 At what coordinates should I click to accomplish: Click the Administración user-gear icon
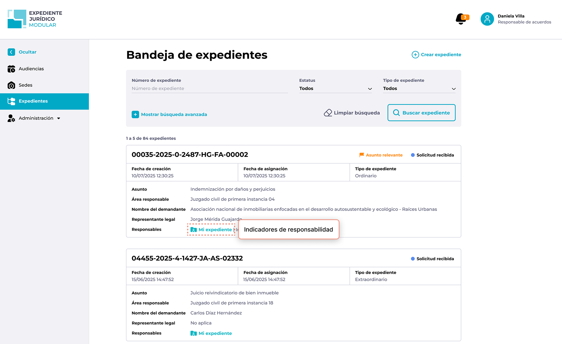pos(11,118)
